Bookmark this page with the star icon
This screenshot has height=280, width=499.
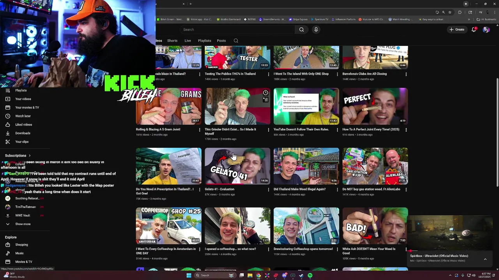450,12
